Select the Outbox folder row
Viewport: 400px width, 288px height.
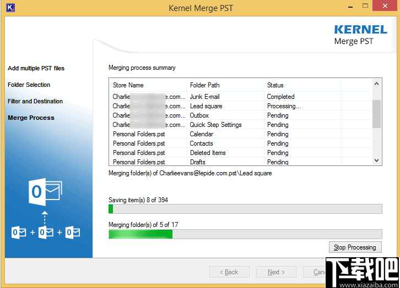pyautogui.click(x=241, y=115)
